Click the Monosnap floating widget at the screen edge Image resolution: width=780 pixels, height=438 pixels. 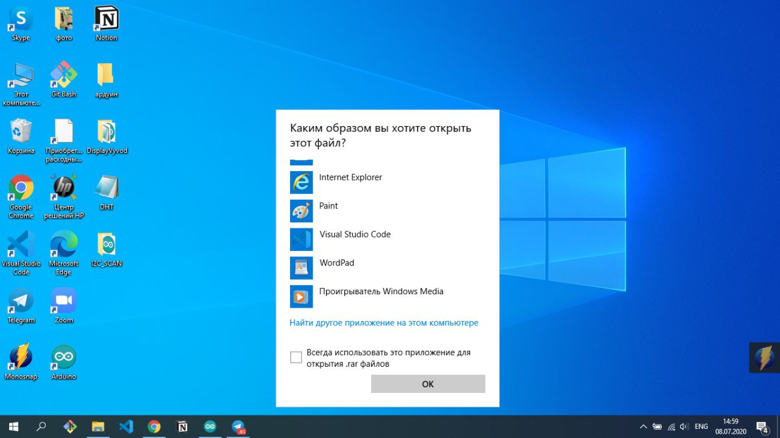pos(764,358)
